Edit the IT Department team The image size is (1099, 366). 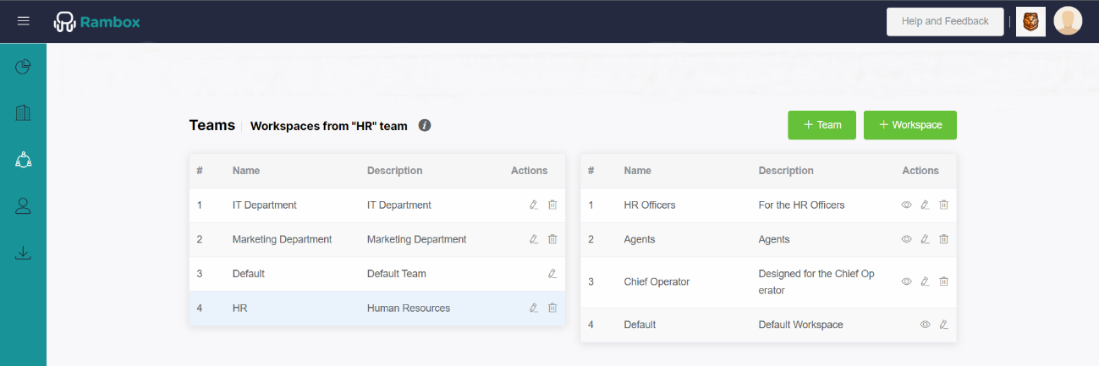coord(534,205)
